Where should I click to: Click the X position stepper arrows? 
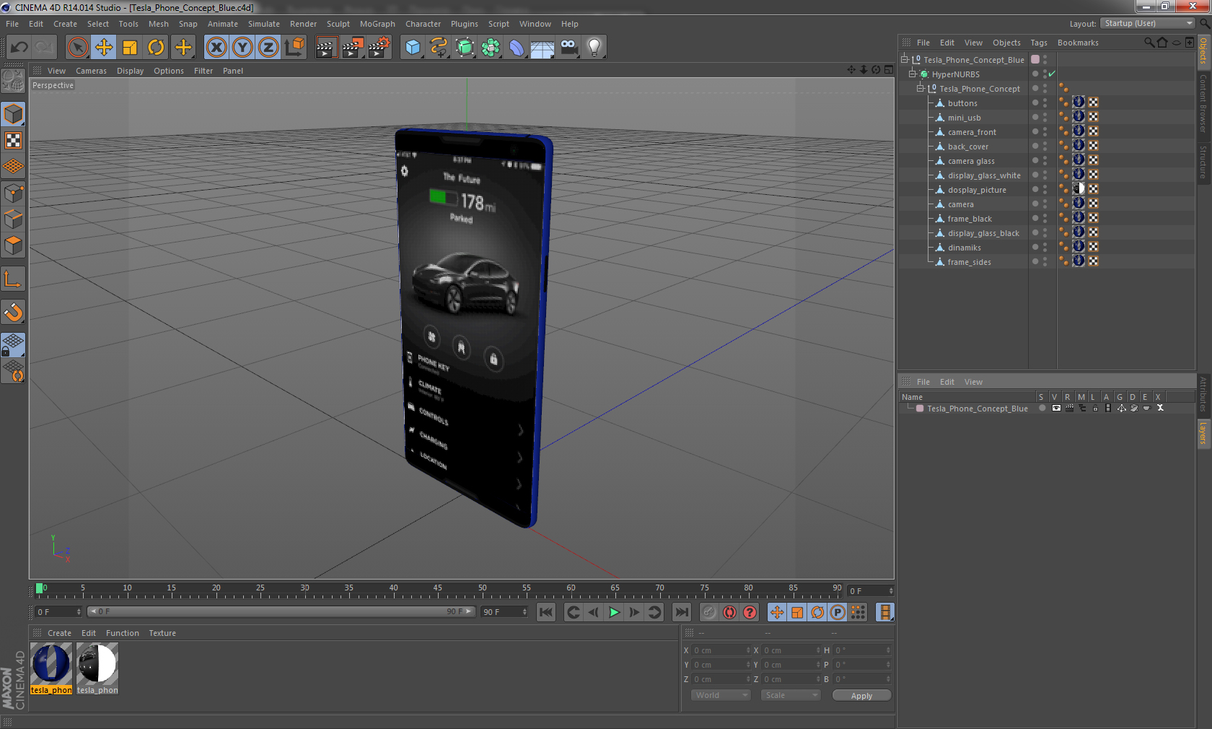pyautogui.click(x=748, y=650)
